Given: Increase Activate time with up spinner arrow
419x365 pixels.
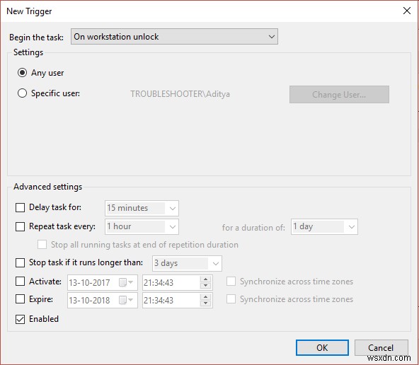Looking at the screenshot, I should [205, 279].
